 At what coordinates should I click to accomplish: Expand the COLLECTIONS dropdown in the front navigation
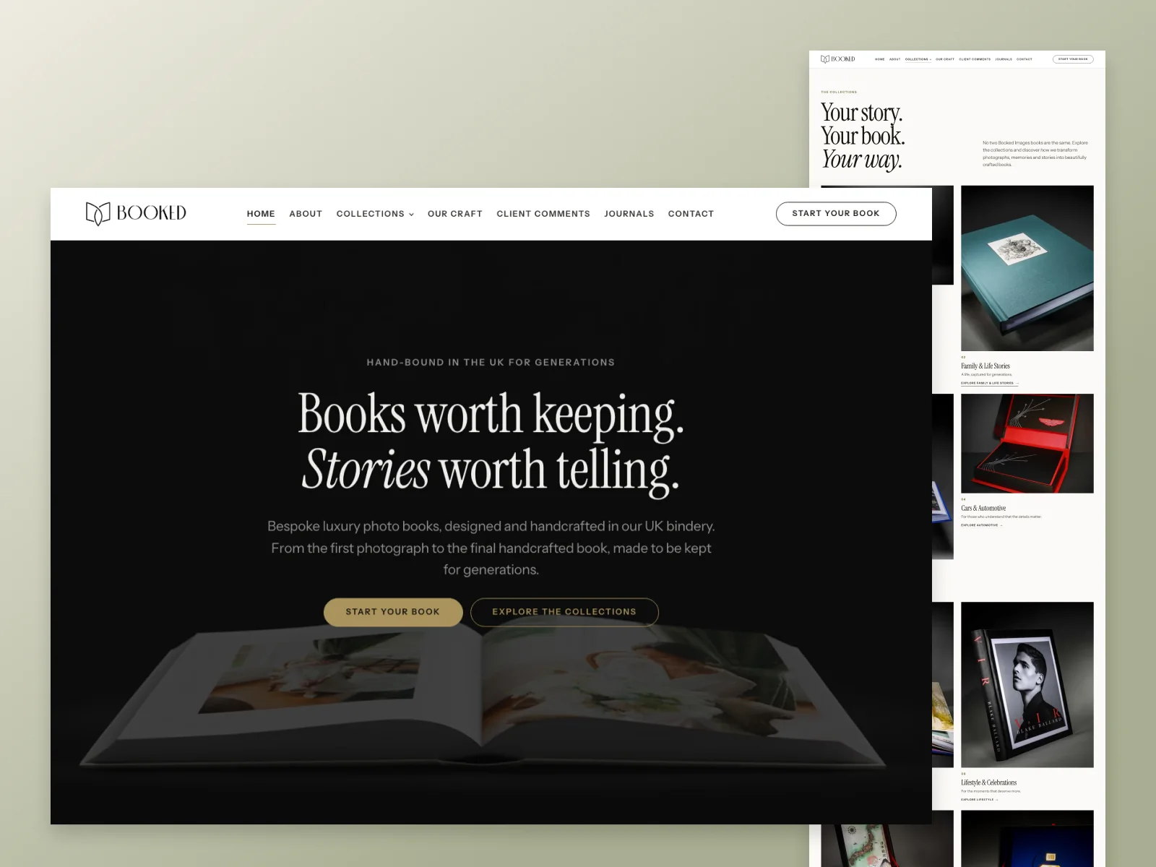tap(375, 214)
